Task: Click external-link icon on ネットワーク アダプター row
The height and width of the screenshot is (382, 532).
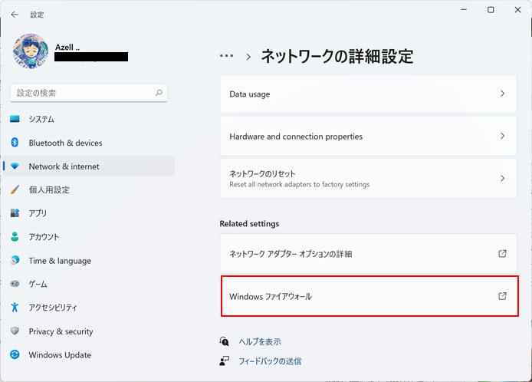Action: 502,253
